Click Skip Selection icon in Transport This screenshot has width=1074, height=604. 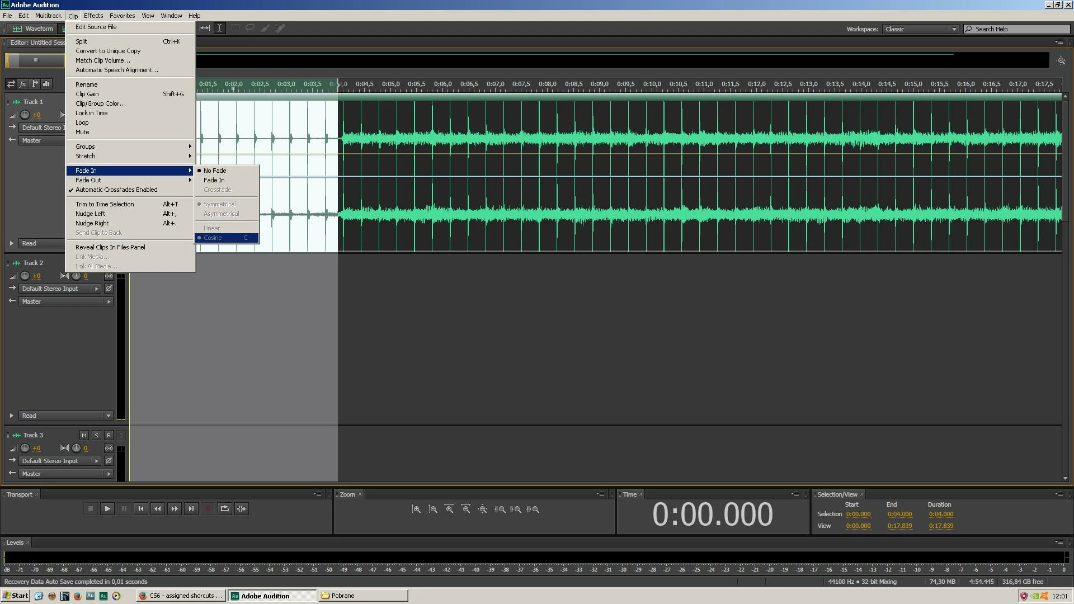click(x=242, y=509)
